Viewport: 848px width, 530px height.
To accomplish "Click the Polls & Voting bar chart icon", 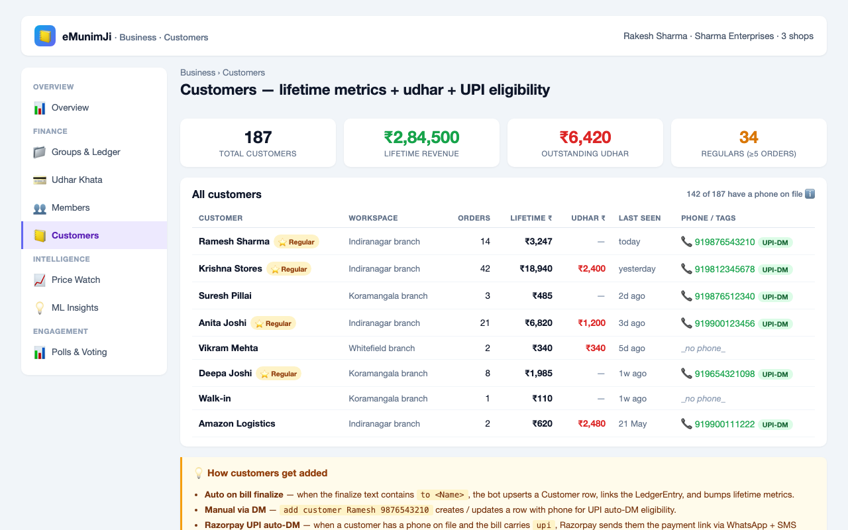I will tap(40, 352).
